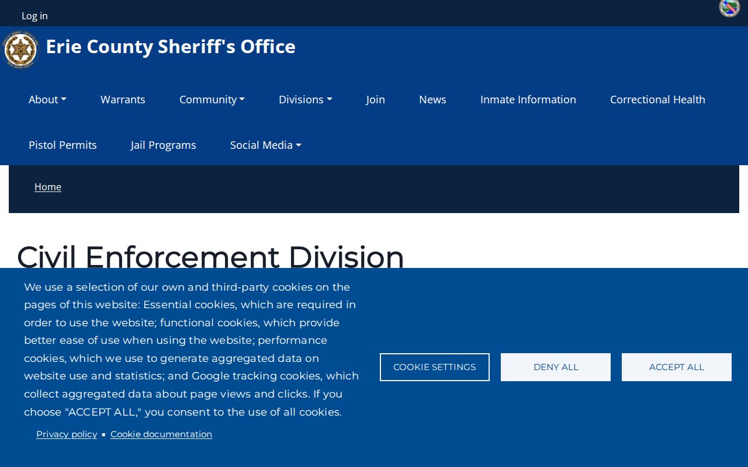Open the Log in link

pos(34,16)
